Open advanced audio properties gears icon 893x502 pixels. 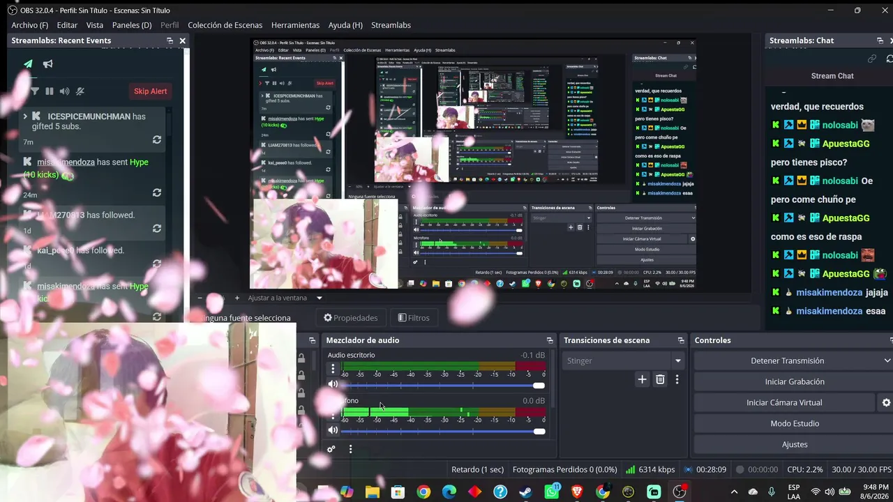click(331, 449)
